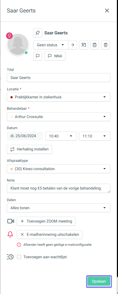The height and width of the screenshot is (294, 118).
Task: Select the red Locatie color dot
Action: click(12, 97)
